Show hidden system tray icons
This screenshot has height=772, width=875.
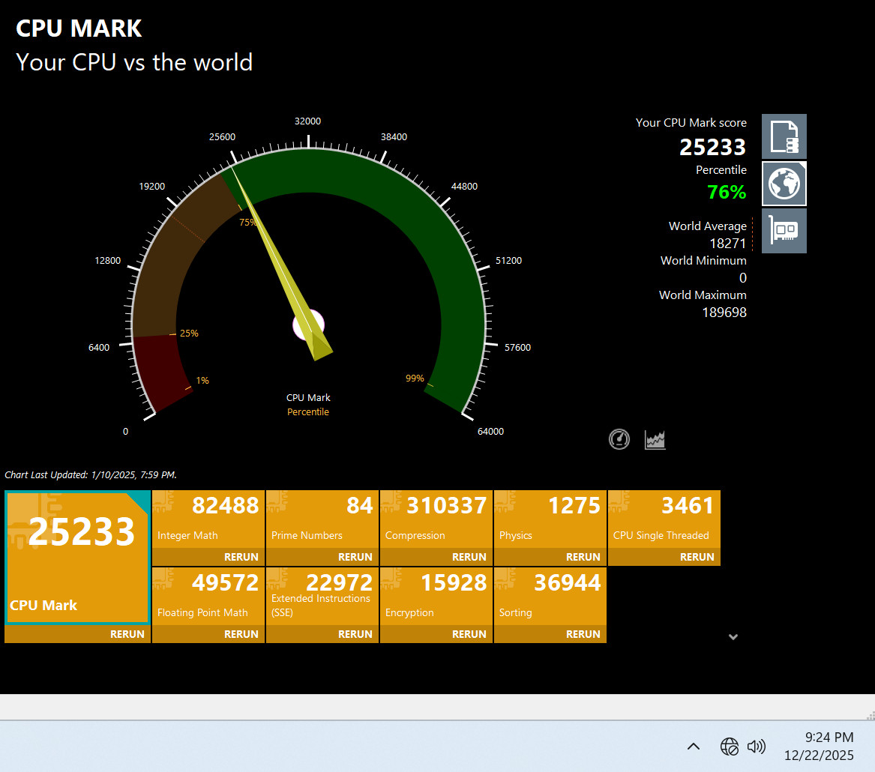694,746
